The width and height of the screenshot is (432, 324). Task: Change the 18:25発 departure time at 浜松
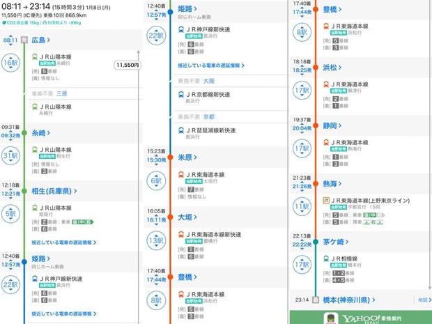pyautogui.click(x=302, y=70)
